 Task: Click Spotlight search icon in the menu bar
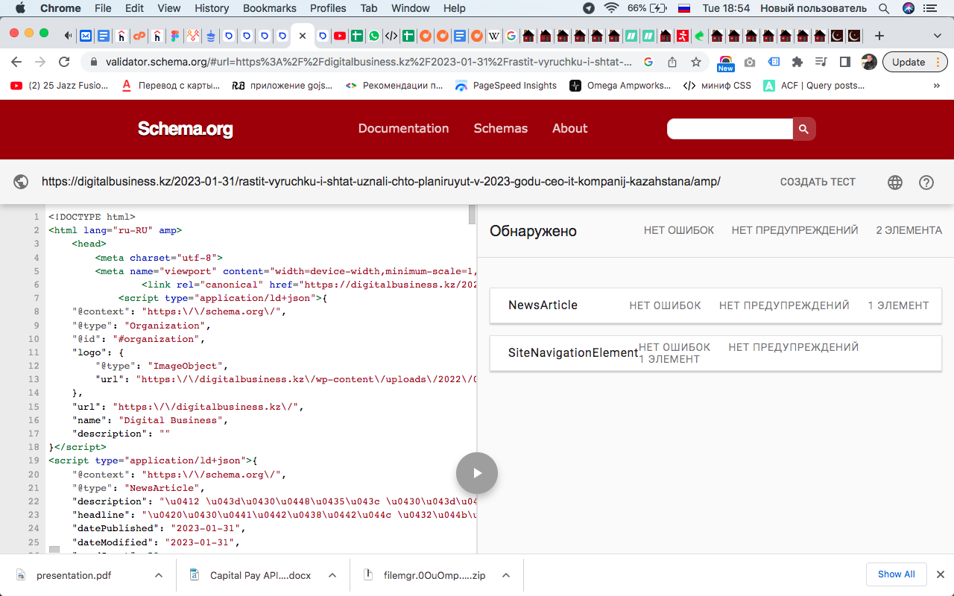884,8
